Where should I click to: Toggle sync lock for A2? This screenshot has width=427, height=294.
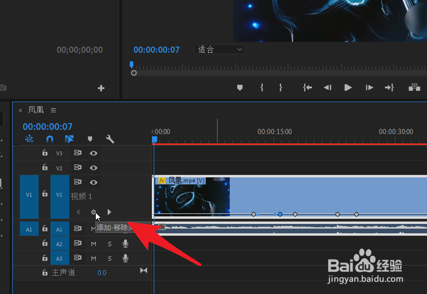coord(77,243)
